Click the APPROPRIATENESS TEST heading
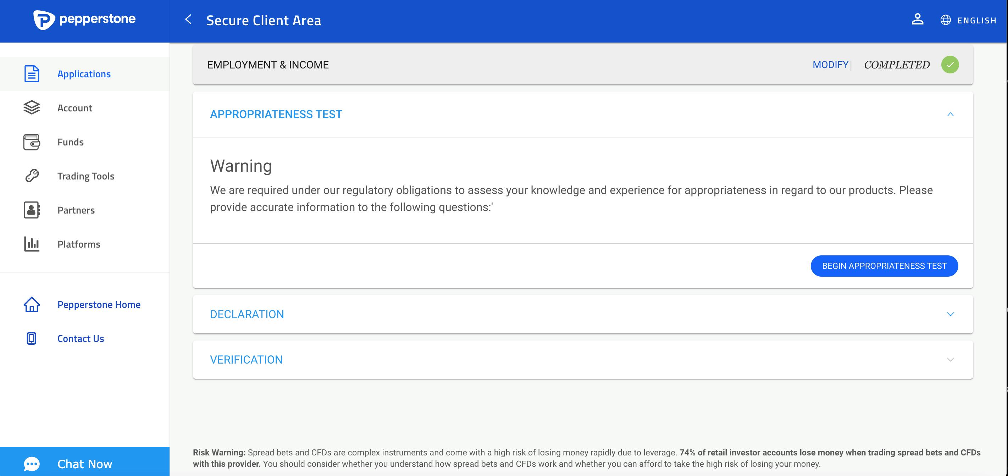Image resolution: width=1008 pixels, height=476 pixels. coord(276,114)
